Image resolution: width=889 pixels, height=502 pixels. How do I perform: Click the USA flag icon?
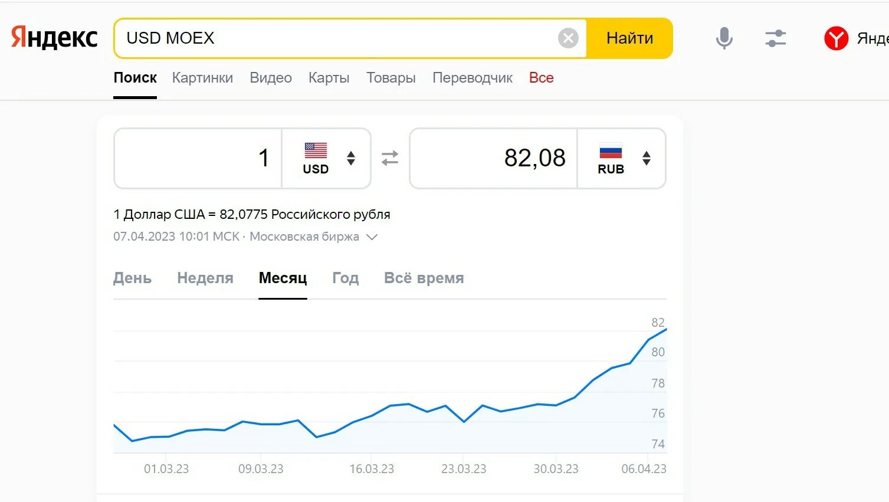(316, 150)
